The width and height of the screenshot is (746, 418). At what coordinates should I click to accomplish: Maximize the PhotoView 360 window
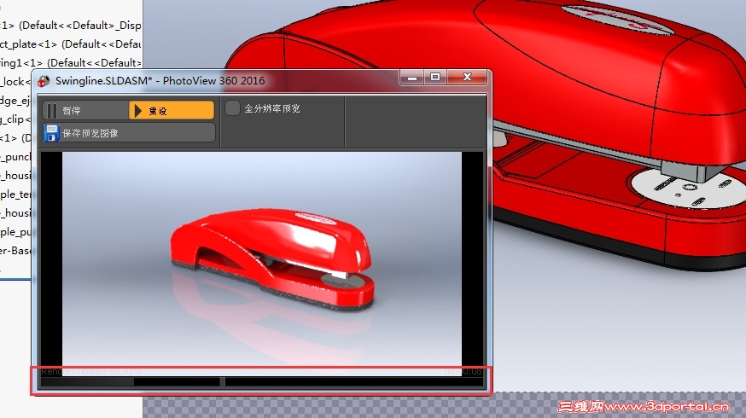pyautogui.click(x=434, y=78)
